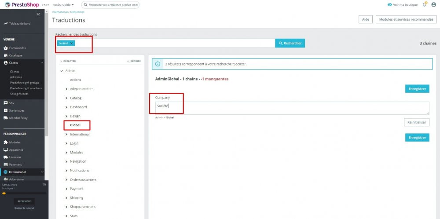Open user profile avatar icon
440x219 pixels.
click(x=433, y=5)
